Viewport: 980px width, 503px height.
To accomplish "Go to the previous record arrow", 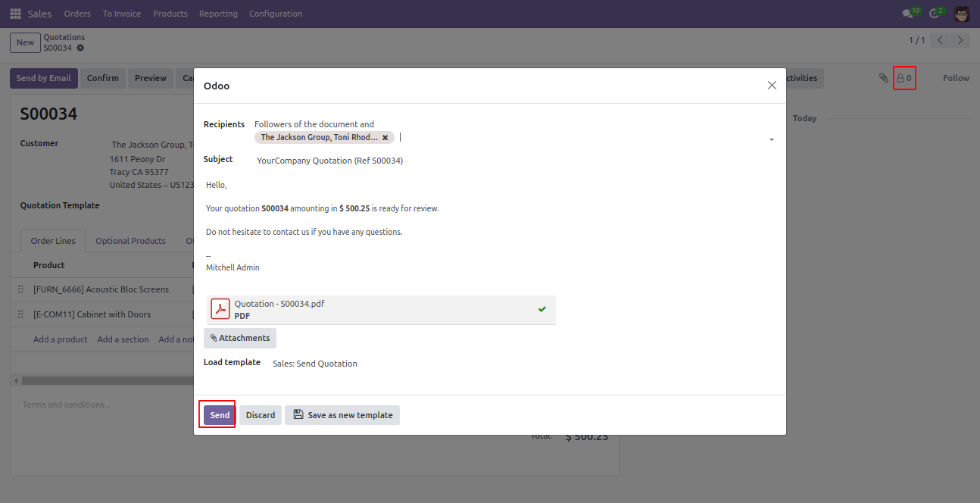I will 940,40.
